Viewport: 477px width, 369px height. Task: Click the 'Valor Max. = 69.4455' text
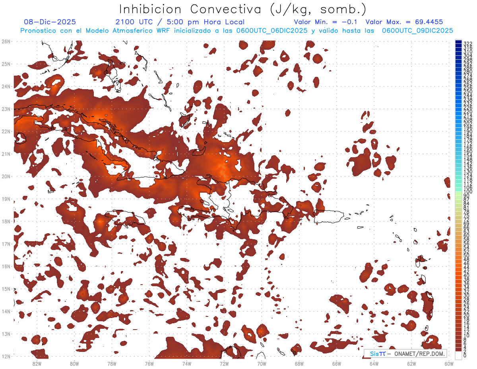(x=404, y=22)
